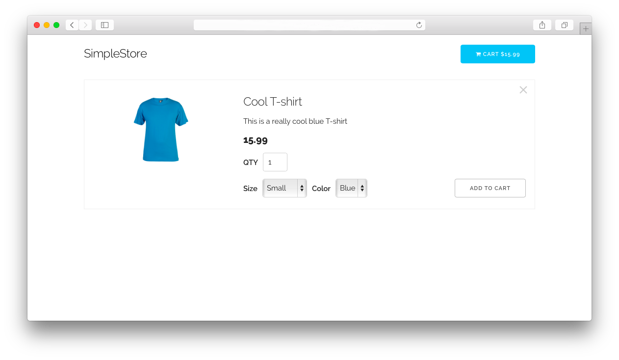Go to SimpleStore home logo
Screen dimensions: 619x360
coord(115,54)
